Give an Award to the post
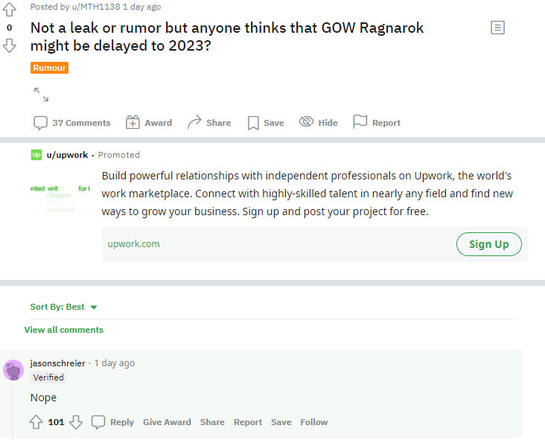The height and width of the screenshot is (440, 545). 149,123
